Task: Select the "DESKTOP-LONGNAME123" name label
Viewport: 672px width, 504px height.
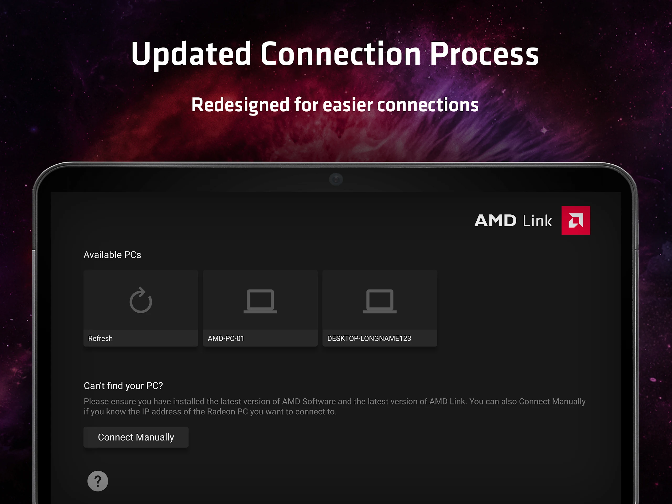Action: pyautogui.click(x=369, y=338)
